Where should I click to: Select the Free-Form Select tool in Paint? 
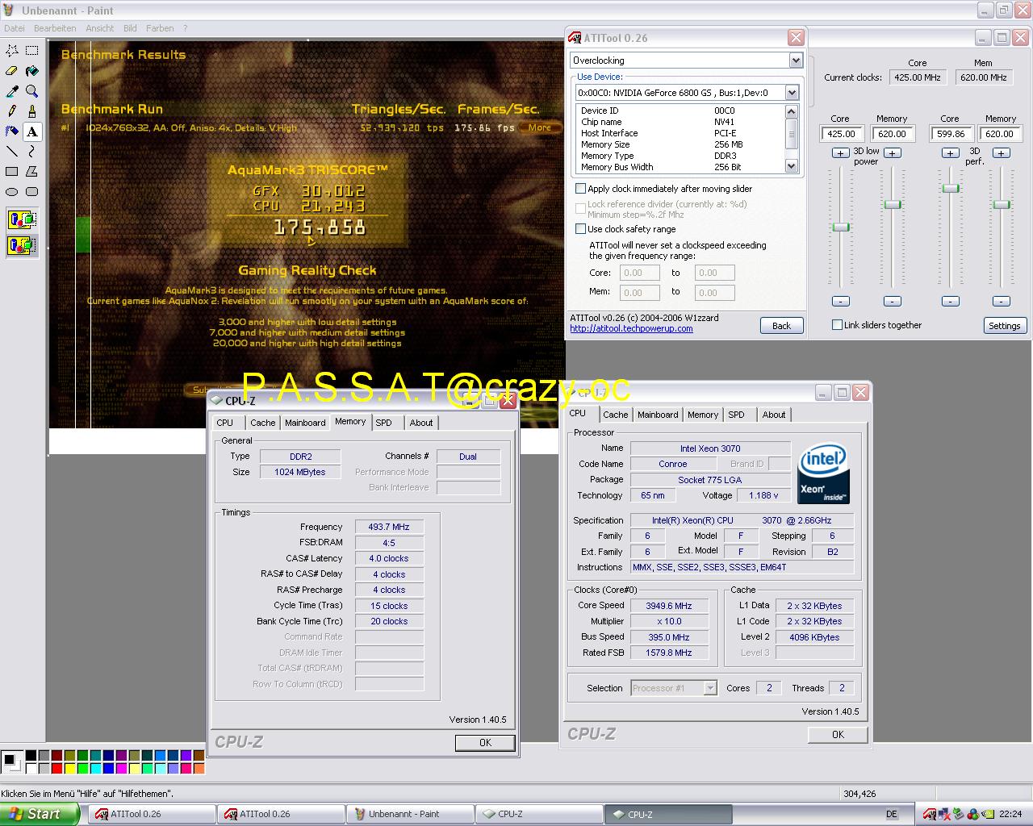click(x=12, y=51)
